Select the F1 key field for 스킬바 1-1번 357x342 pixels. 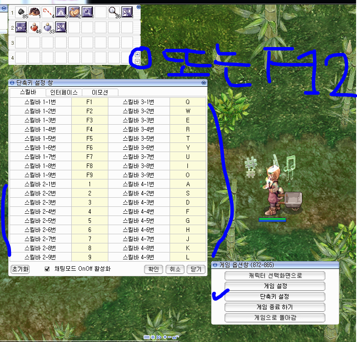(90, 102)
